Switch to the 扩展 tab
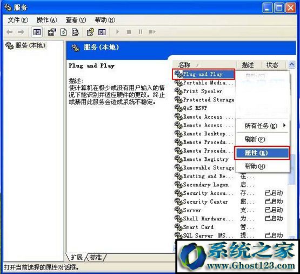 coord(76,257)
